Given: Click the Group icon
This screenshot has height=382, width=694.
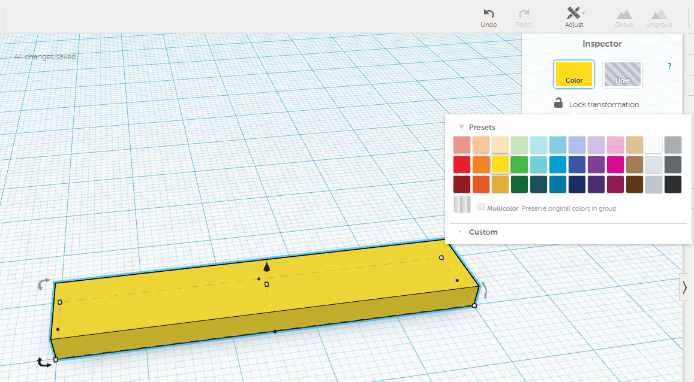Looking at the screenshot, I should [x=624, y=18].
